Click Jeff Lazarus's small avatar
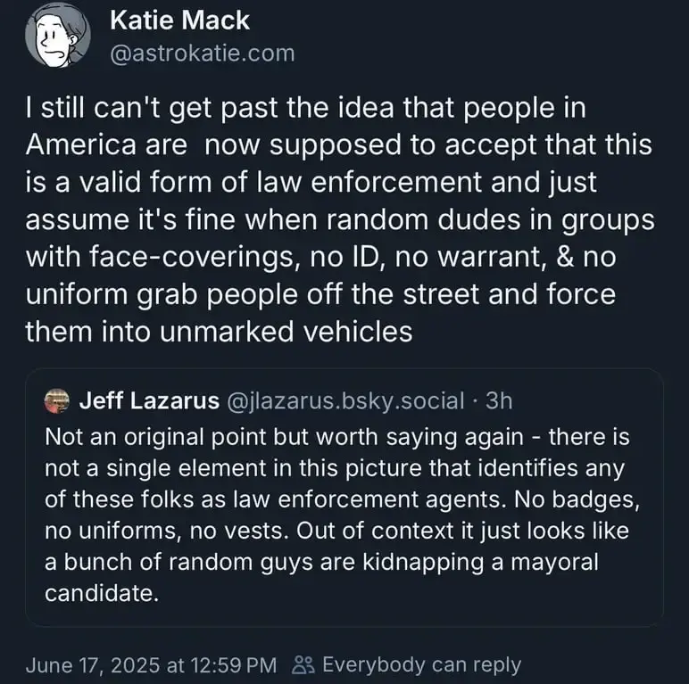This screenshot has width=689, height=684. [x=56, y=401]
